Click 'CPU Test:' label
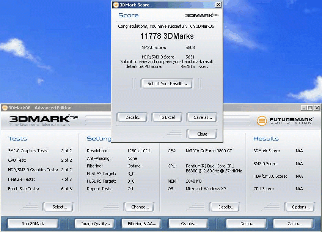Viewport: 322px width, 232px height. coord(17,160)
